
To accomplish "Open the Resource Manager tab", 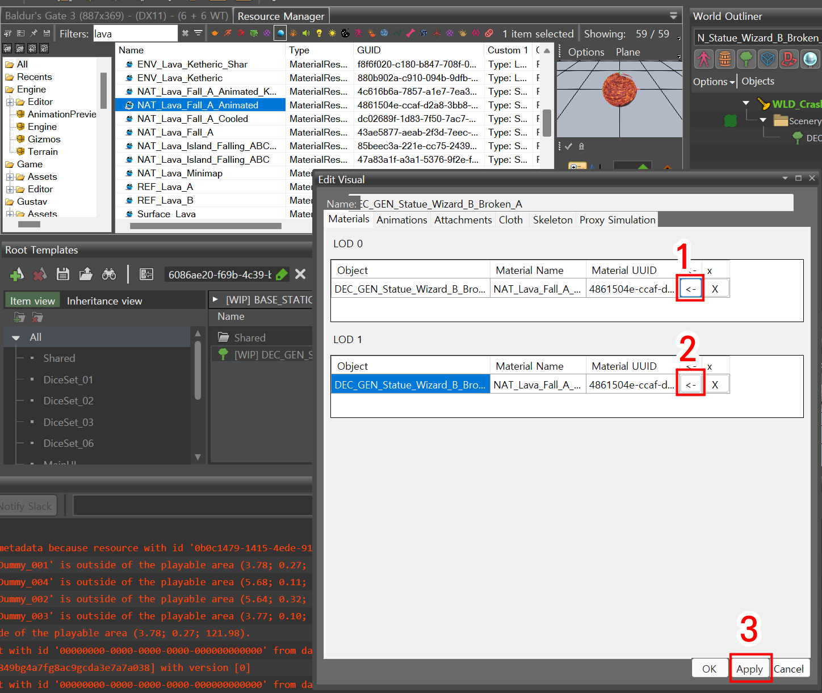I will [281, 16].
